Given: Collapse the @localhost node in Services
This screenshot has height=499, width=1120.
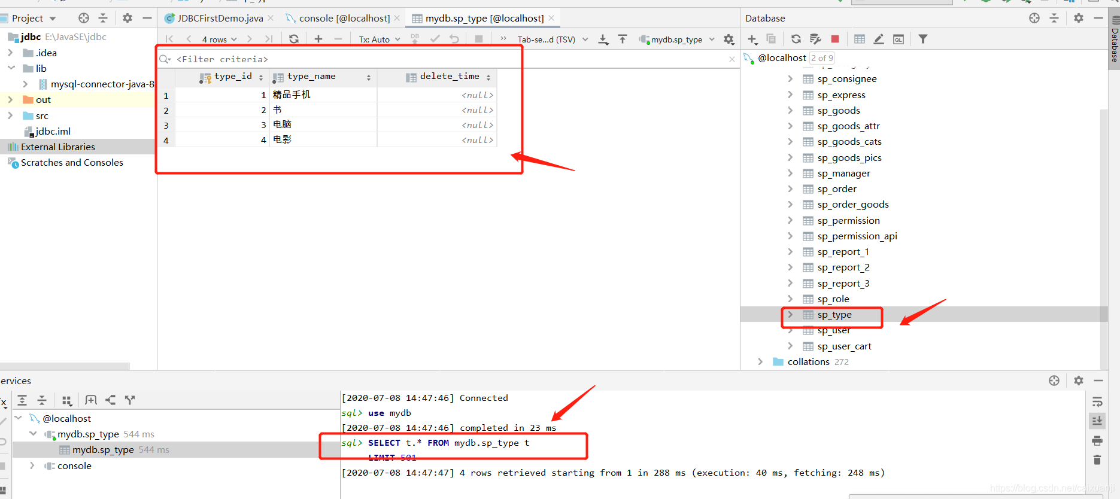Looking at the screenshot, I should (x=19, y=418).
